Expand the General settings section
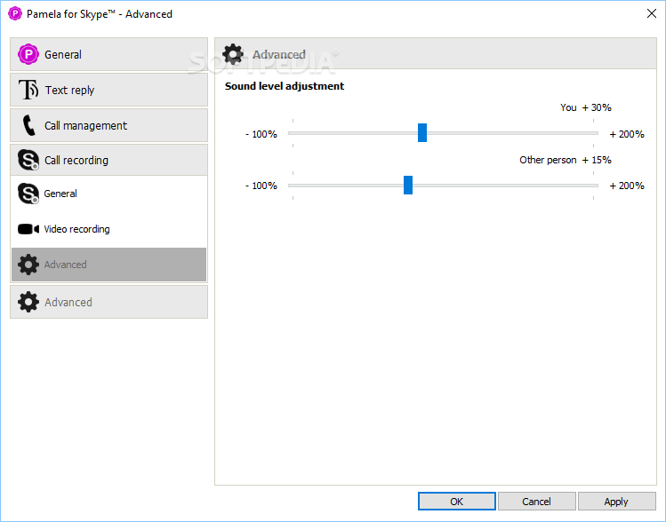Viewport: 666px width, 522px height. [x=108, y=54]
